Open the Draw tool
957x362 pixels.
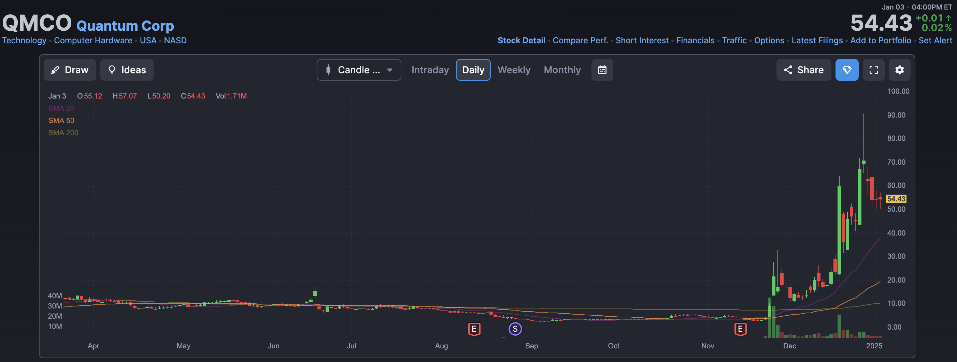click(70, 70)
